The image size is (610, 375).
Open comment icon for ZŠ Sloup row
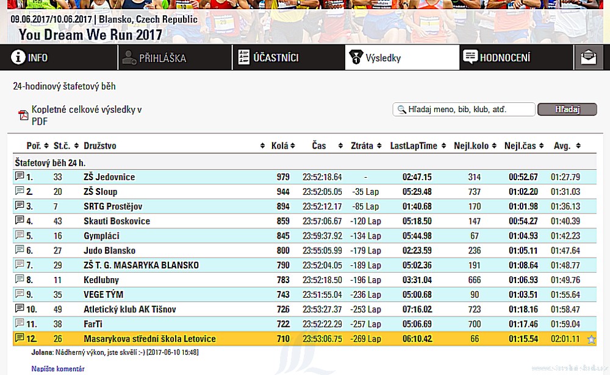[x=20, y=191]
